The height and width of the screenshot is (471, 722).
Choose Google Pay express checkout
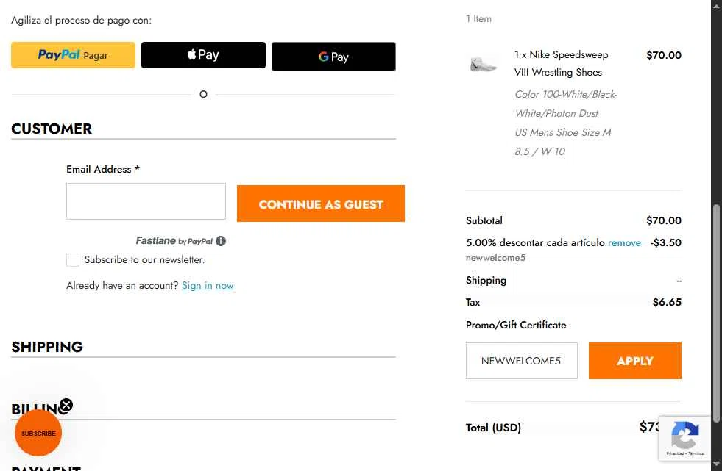pyautogui.click(x=333, y=57)
